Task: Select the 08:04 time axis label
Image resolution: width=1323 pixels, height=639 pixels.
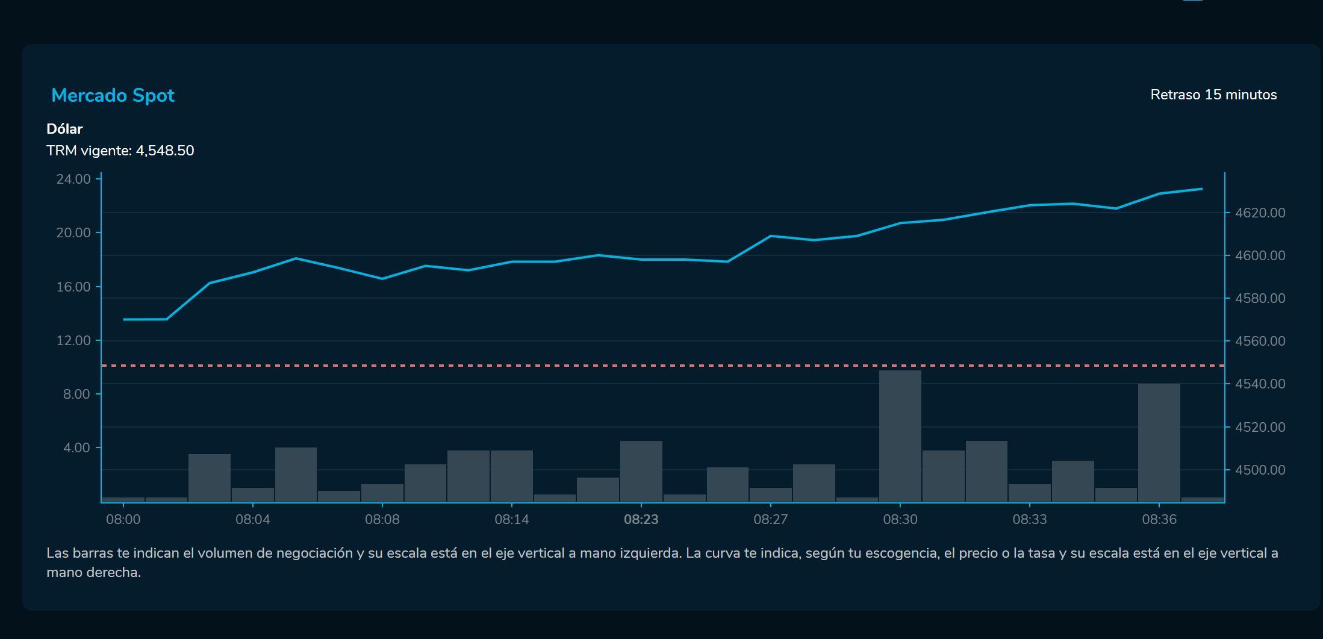Action: (252, 519)
